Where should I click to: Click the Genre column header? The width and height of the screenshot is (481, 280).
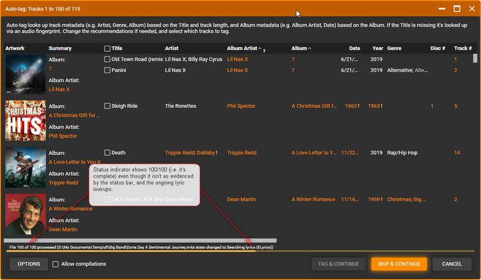click(394, 48)
